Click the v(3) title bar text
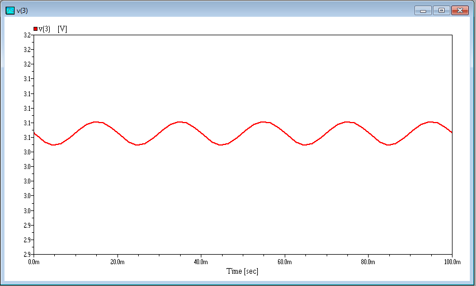This screenshot has width=476, height=286. coord(22,11)
